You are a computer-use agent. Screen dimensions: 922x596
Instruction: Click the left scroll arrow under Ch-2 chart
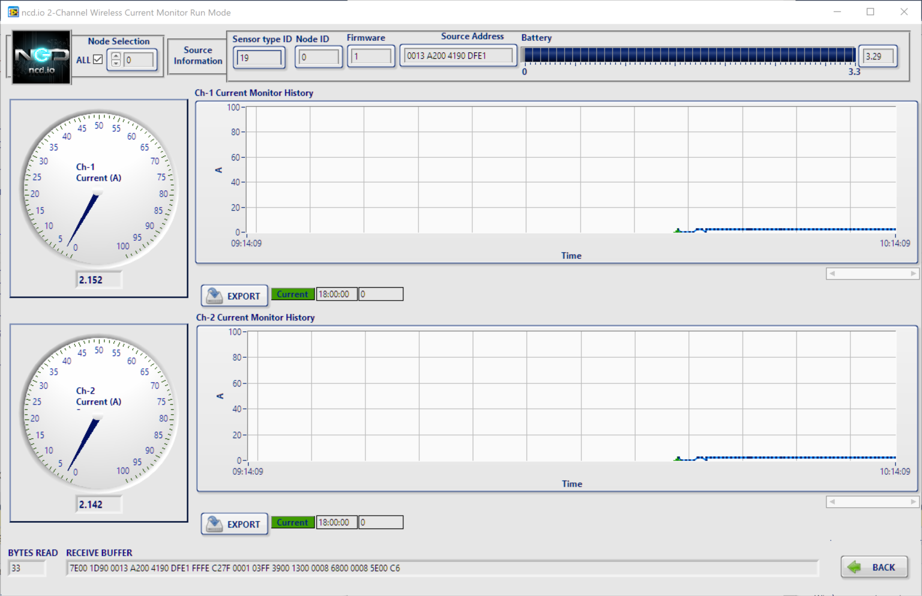pyautogui.click(x=832, y=501)
